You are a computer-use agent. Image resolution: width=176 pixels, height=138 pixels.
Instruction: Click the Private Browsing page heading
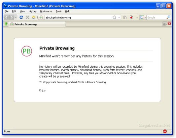point(57,48)
